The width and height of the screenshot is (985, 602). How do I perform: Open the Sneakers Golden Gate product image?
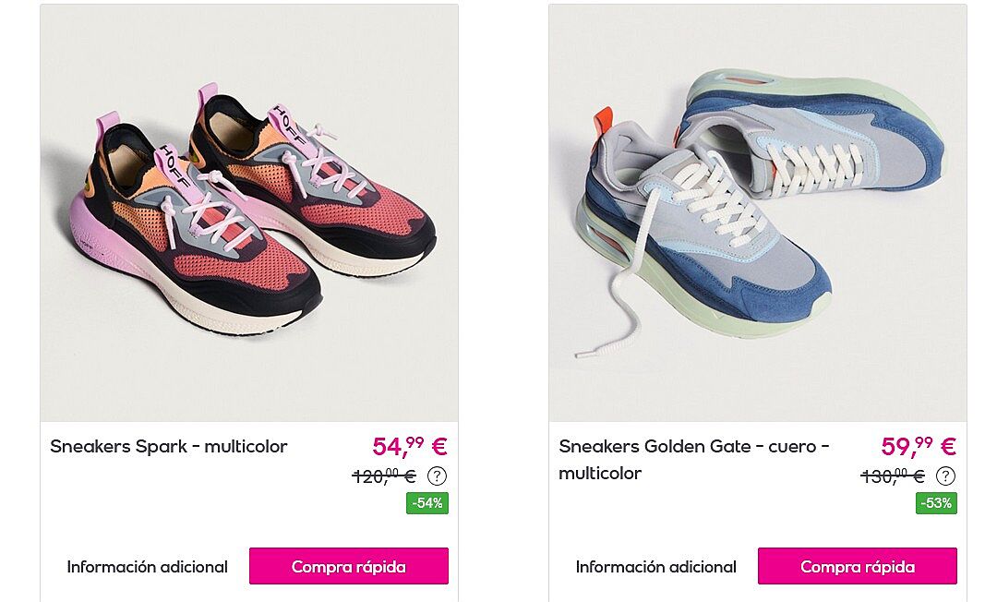(758, 213)
